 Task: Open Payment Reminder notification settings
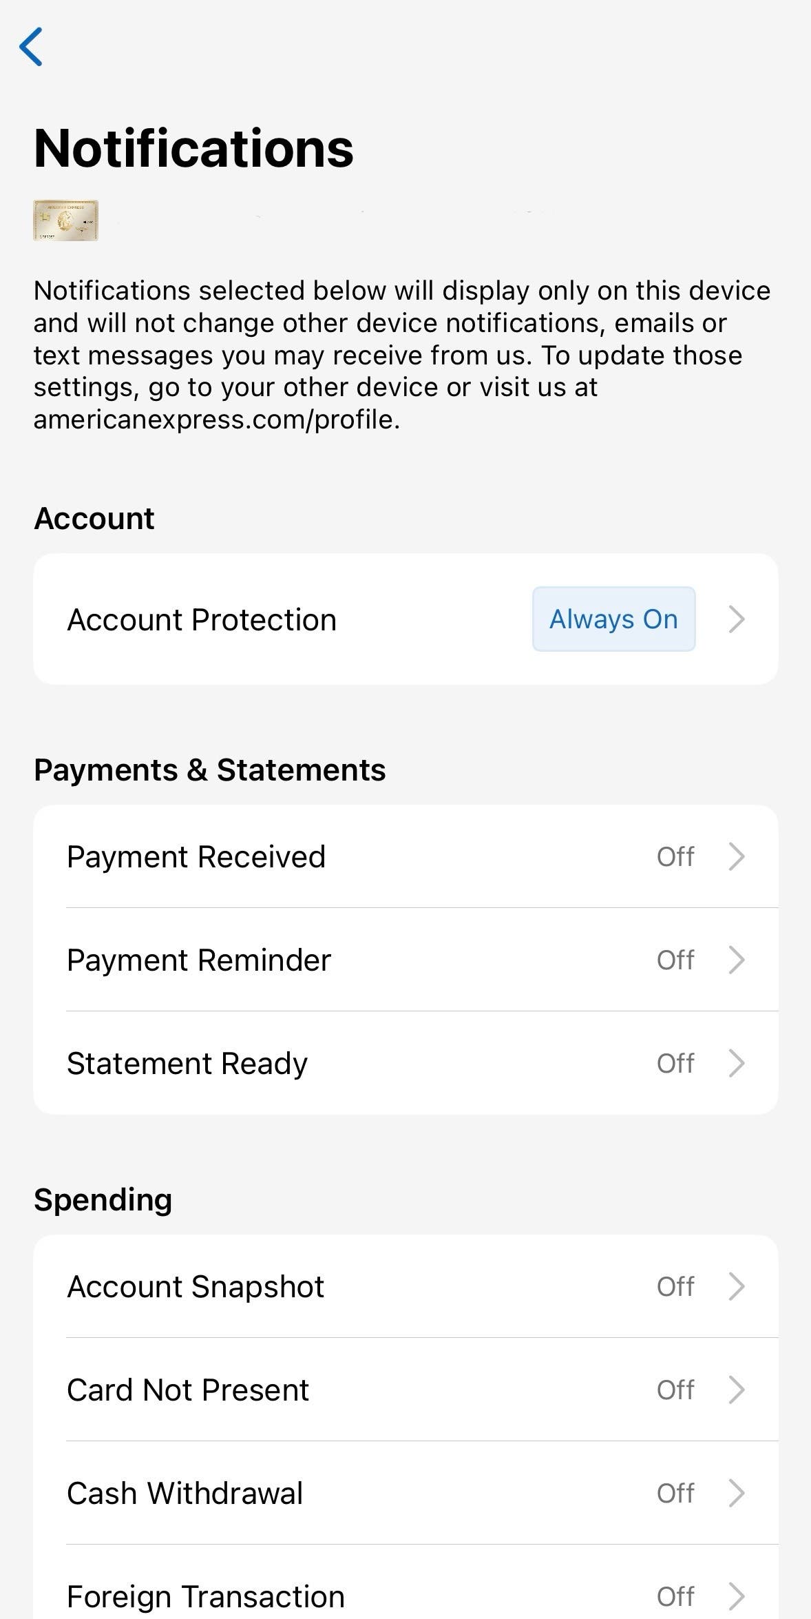pos(199,960)
